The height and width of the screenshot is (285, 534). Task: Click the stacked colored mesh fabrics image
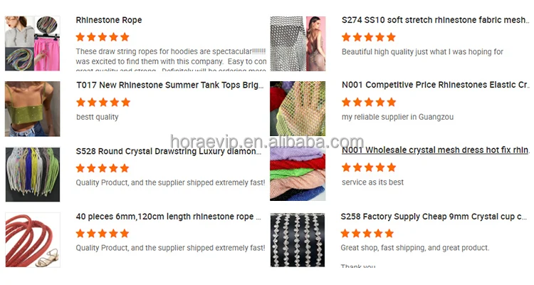(x=298, y=174)
